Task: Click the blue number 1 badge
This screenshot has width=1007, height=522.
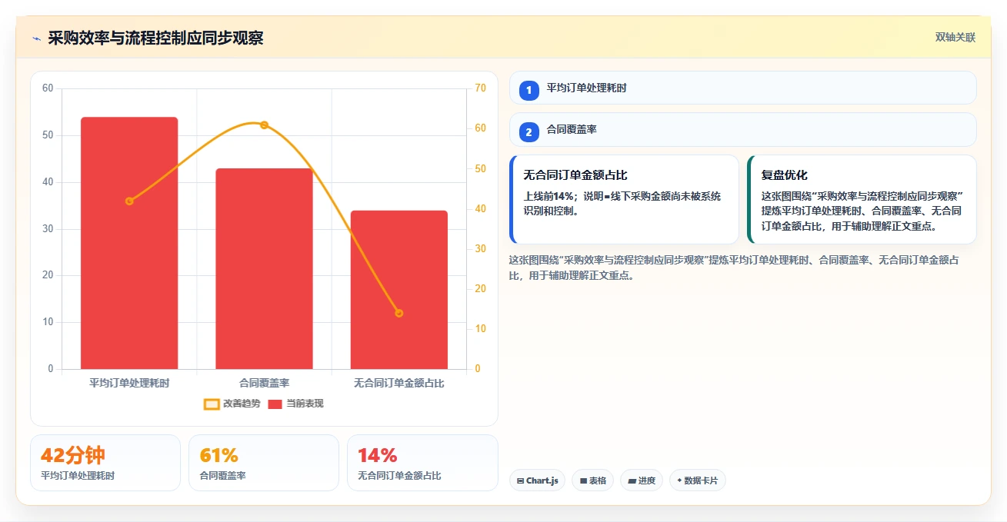Action: tap(529, 90)
